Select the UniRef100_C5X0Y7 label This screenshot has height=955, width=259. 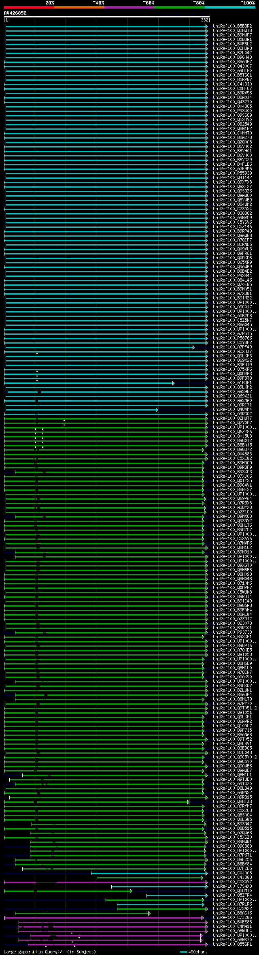pos(232,882)
